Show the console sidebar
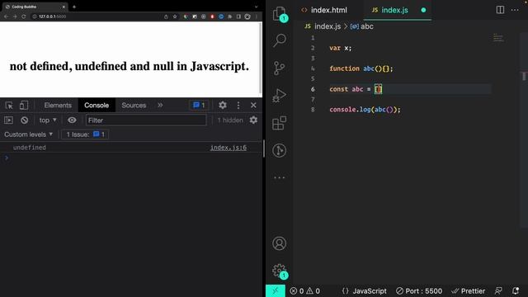 tap(8, 120)
